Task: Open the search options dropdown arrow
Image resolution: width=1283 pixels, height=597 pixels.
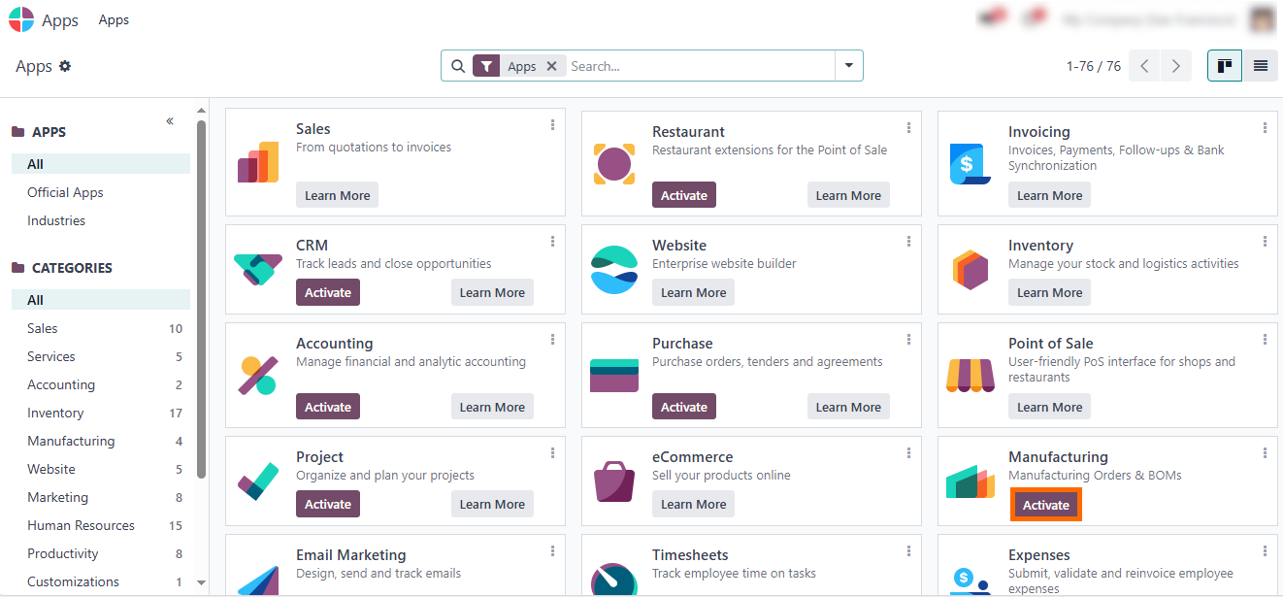Action: 849,66
